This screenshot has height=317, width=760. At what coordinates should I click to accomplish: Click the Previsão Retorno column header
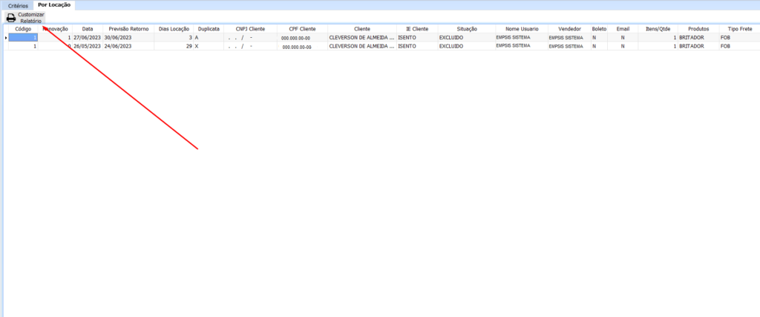tap(129, 29)
